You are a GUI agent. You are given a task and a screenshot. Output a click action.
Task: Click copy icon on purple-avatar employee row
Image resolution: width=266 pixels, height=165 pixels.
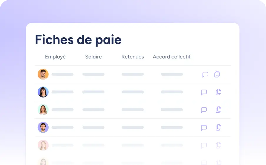(218, 127)
